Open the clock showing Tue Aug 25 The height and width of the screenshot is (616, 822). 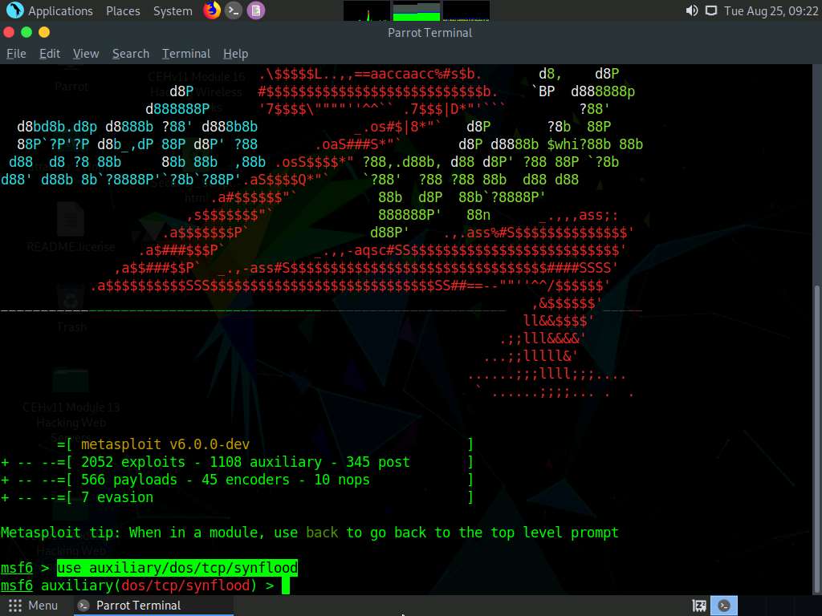click(771, 10)
